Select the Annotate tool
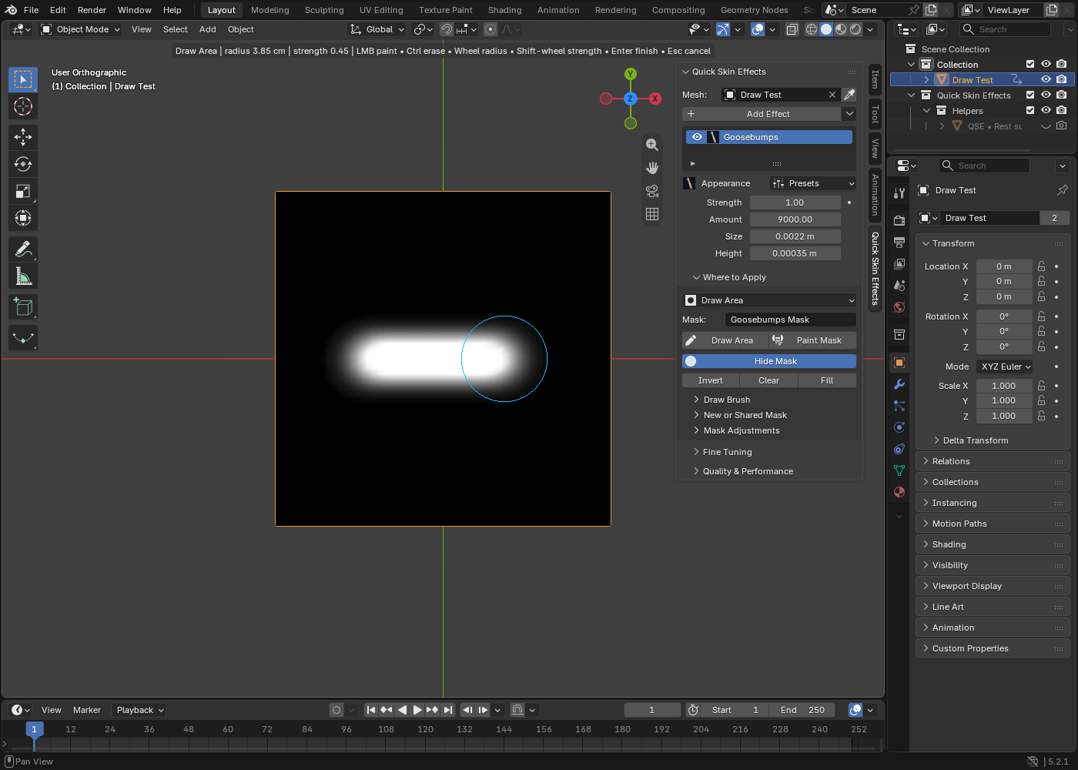Image resolution: width=1078 pixels, height=770 pixels. click(23, 249)
